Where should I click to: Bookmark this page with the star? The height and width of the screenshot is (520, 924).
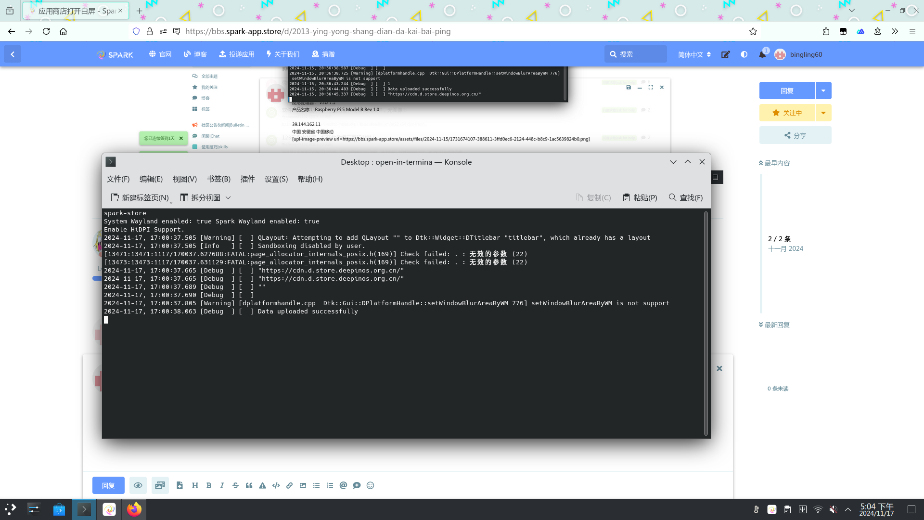pyautogui.click(x=753, y=31)
